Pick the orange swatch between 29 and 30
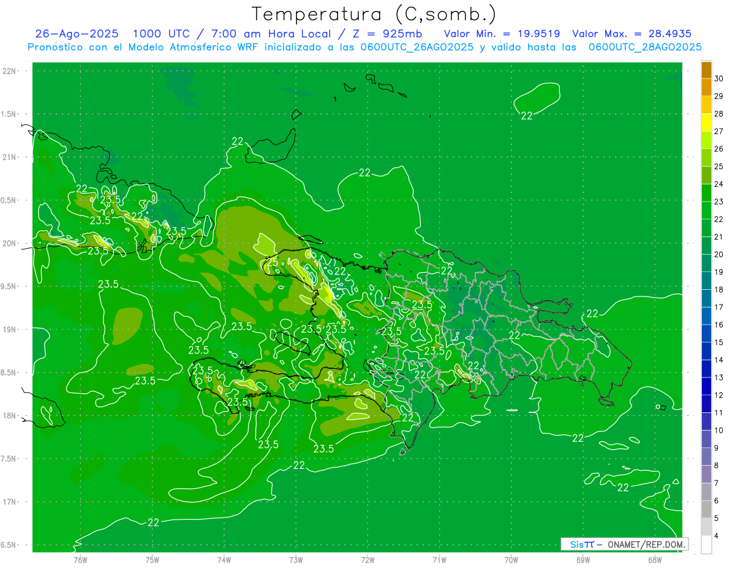Image resolution: width=735 pixels, height=568 pixels. 706,87
